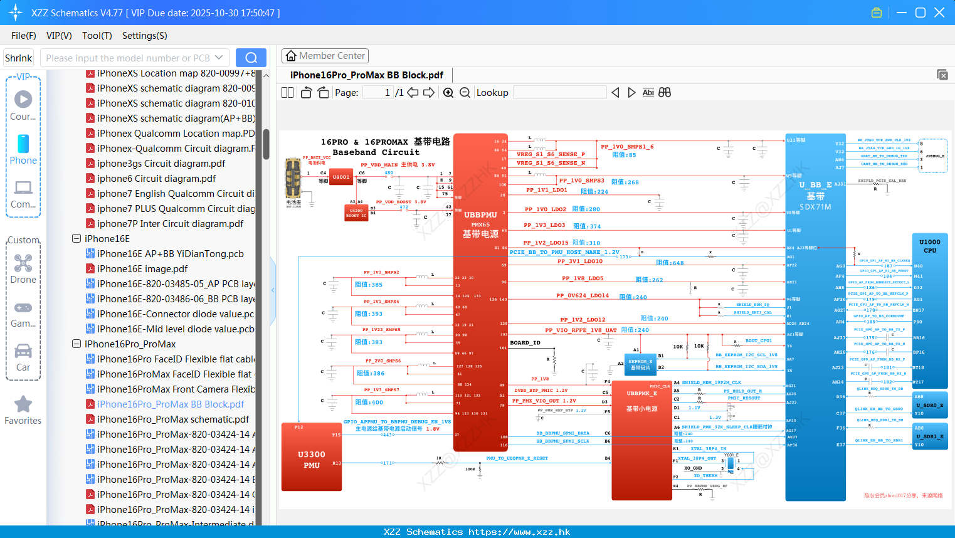Go to the previous page arrow
Viewport: 955px width, 538px height.
[x=413, y=93]
